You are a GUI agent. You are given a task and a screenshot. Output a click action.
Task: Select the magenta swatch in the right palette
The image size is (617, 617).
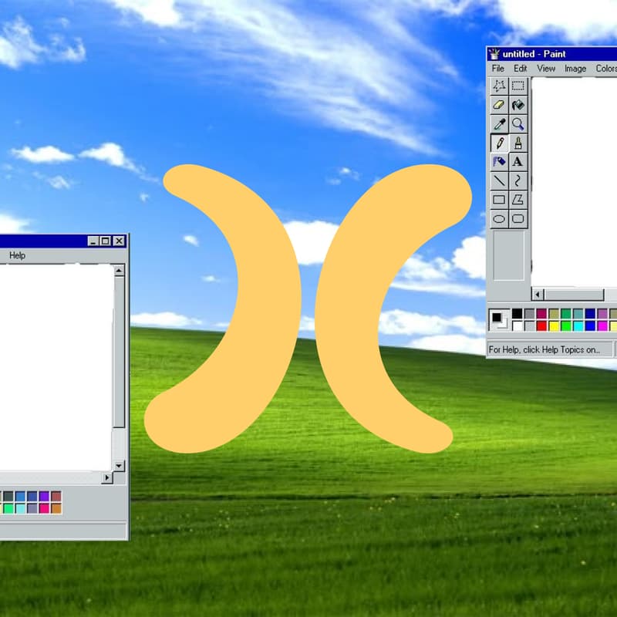pos(602,325)
